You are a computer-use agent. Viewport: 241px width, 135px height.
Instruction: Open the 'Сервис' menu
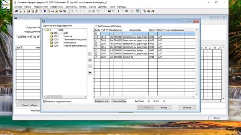click(92, 7)
